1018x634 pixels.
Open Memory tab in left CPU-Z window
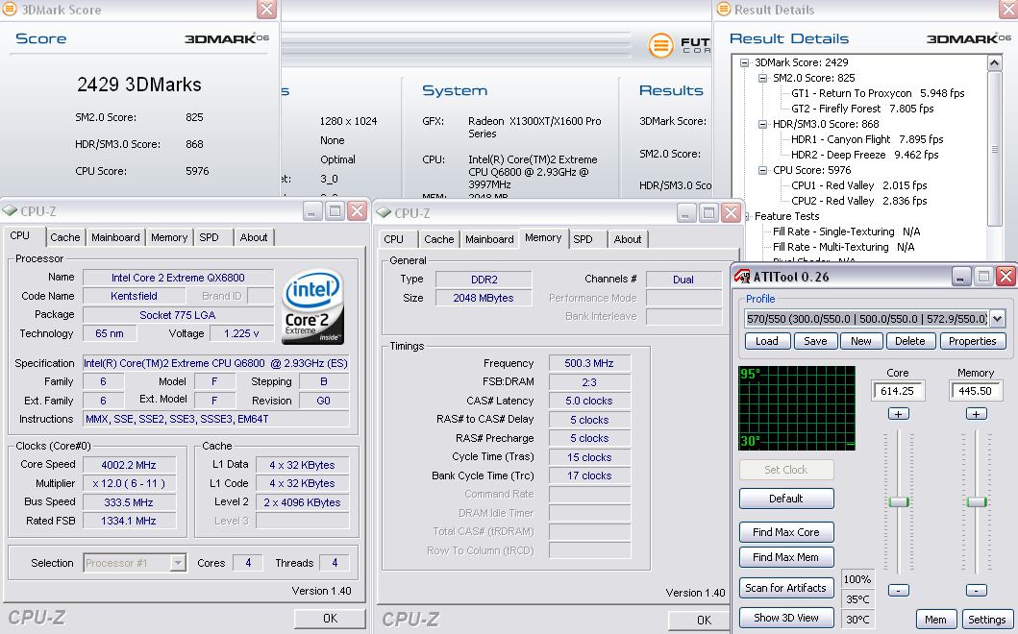(169, 237)
